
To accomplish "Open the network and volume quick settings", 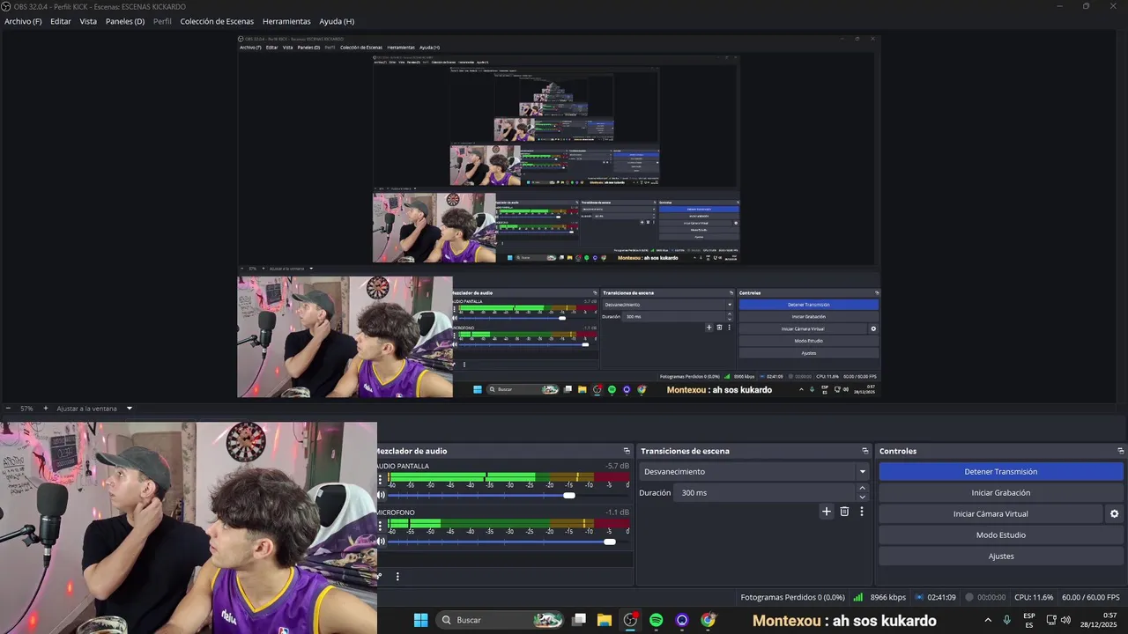I will tap(1058, 620).
